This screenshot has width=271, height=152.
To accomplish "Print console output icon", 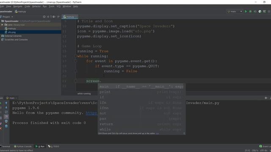I will point(6,121).
